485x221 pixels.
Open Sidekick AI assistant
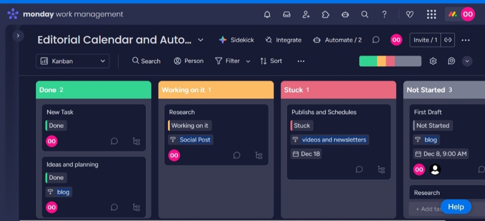(236, 40)
